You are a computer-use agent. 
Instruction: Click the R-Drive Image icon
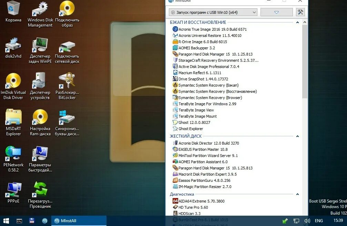[175, 41]
